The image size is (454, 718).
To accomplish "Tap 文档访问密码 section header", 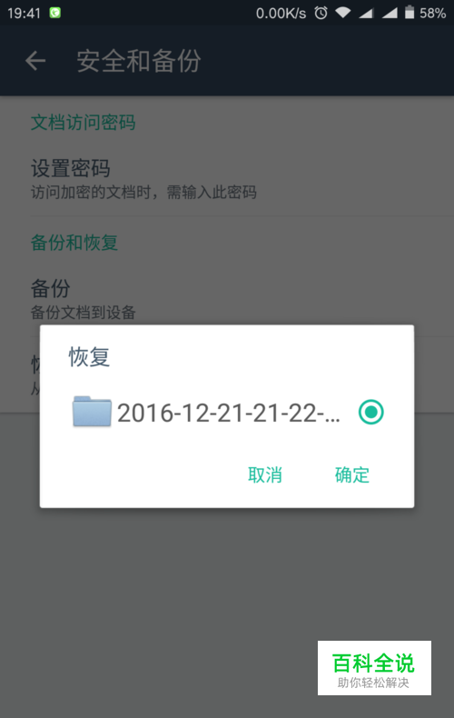I will 83,123.
